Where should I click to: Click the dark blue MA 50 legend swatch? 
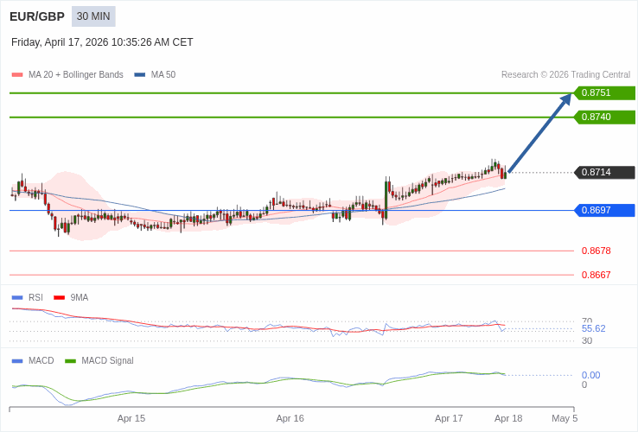pos(140,75)
